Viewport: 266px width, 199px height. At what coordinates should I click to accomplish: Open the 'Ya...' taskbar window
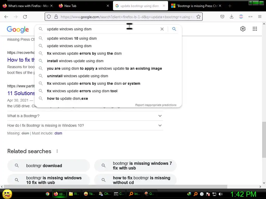point(89,194)
